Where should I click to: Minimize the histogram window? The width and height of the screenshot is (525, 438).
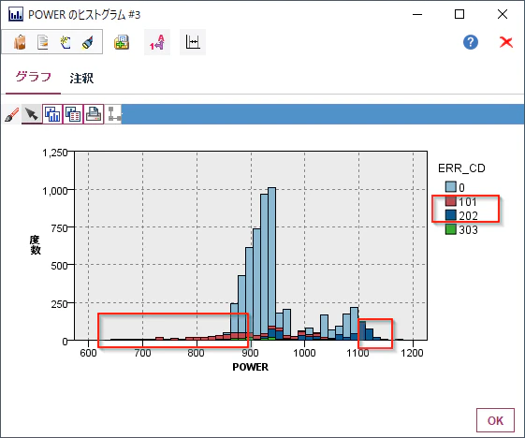click(x=417, y=14)
